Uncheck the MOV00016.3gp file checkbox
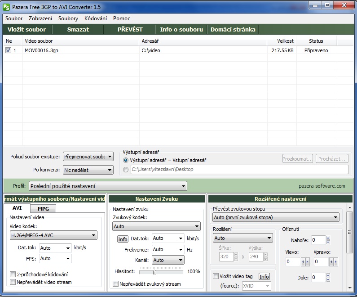 click(8, 50)
